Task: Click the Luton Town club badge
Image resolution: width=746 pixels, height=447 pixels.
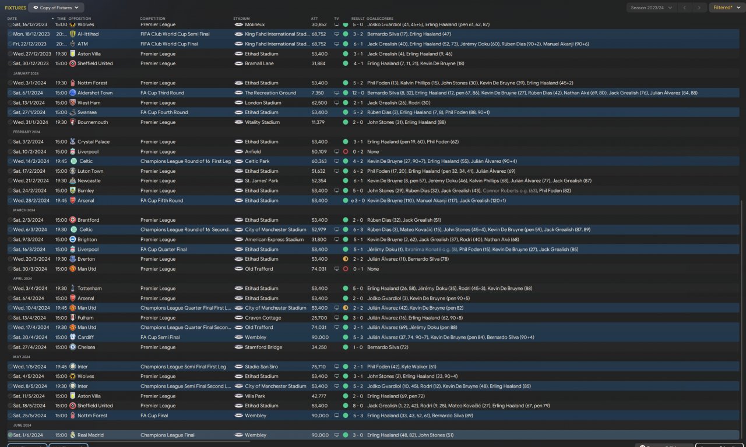Action: tap(73, 171)
